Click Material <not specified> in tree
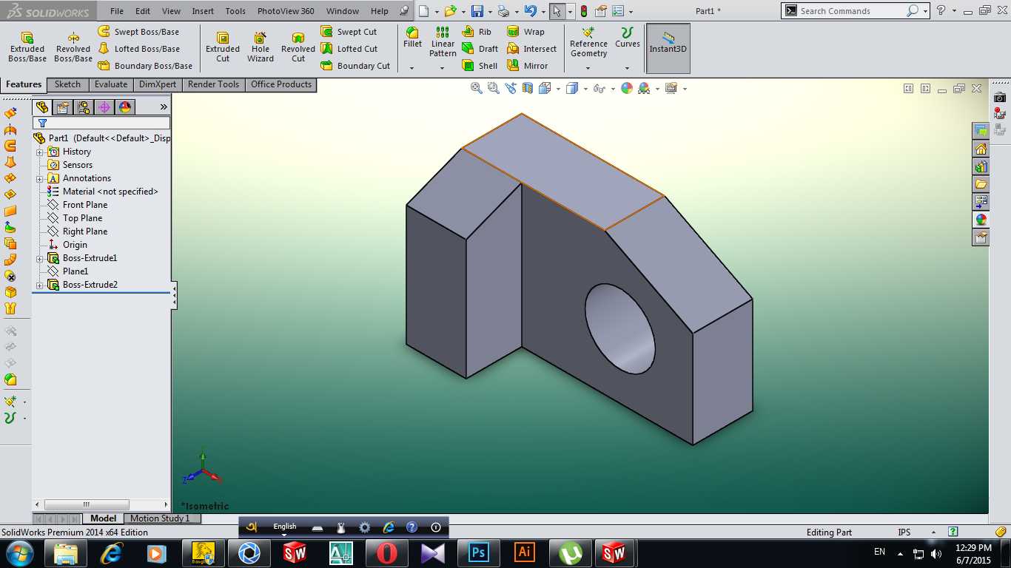The height and width of the screenshot is (568, 1011). click(x=110, y=192)
